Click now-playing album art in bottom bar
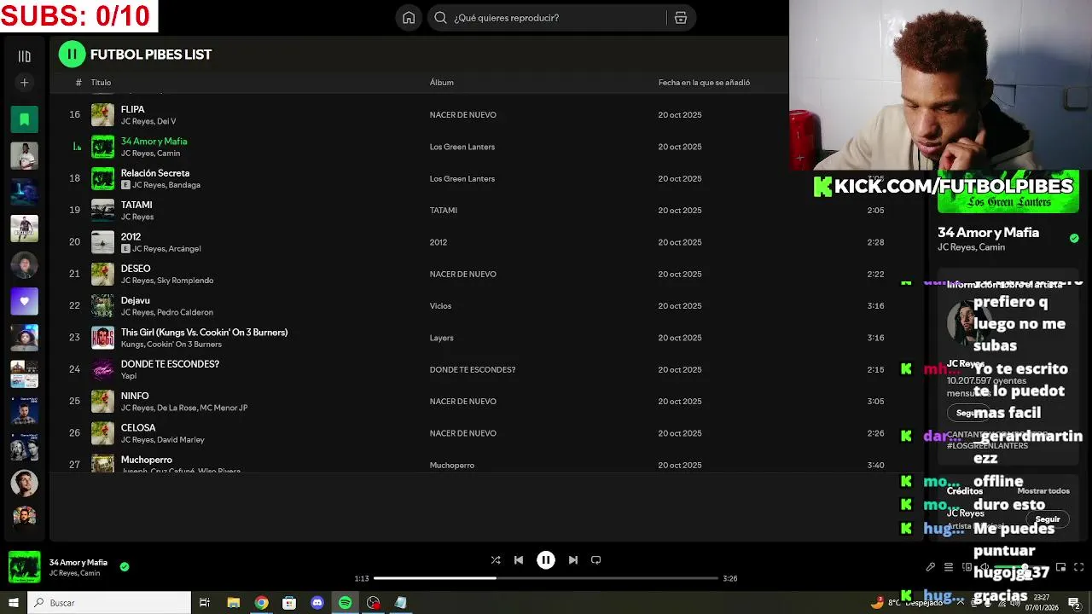1092x614 pixels. 24,567
